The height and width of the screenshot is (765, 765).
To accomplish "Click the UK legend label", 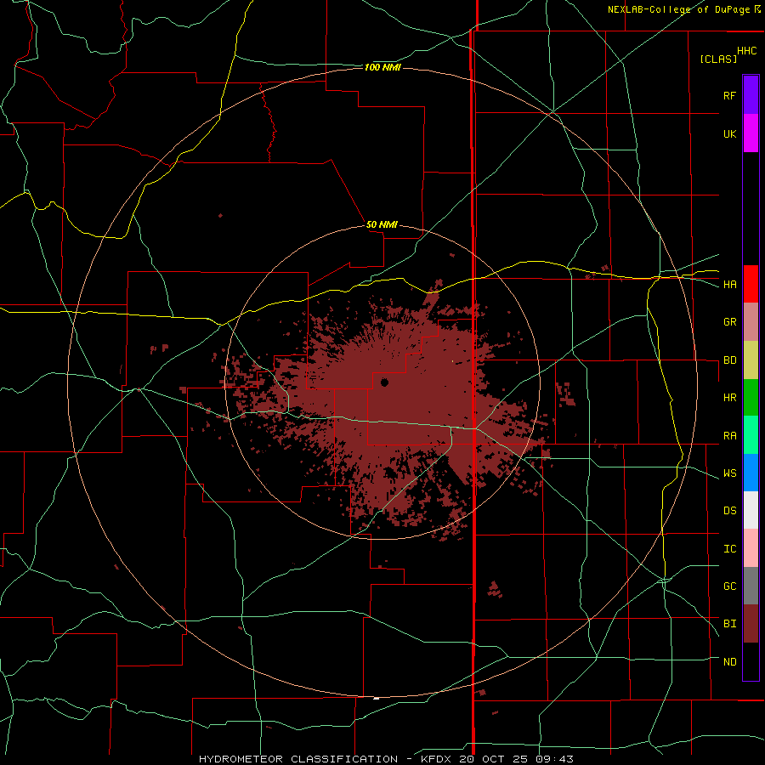I will click(x=729, y=133).
